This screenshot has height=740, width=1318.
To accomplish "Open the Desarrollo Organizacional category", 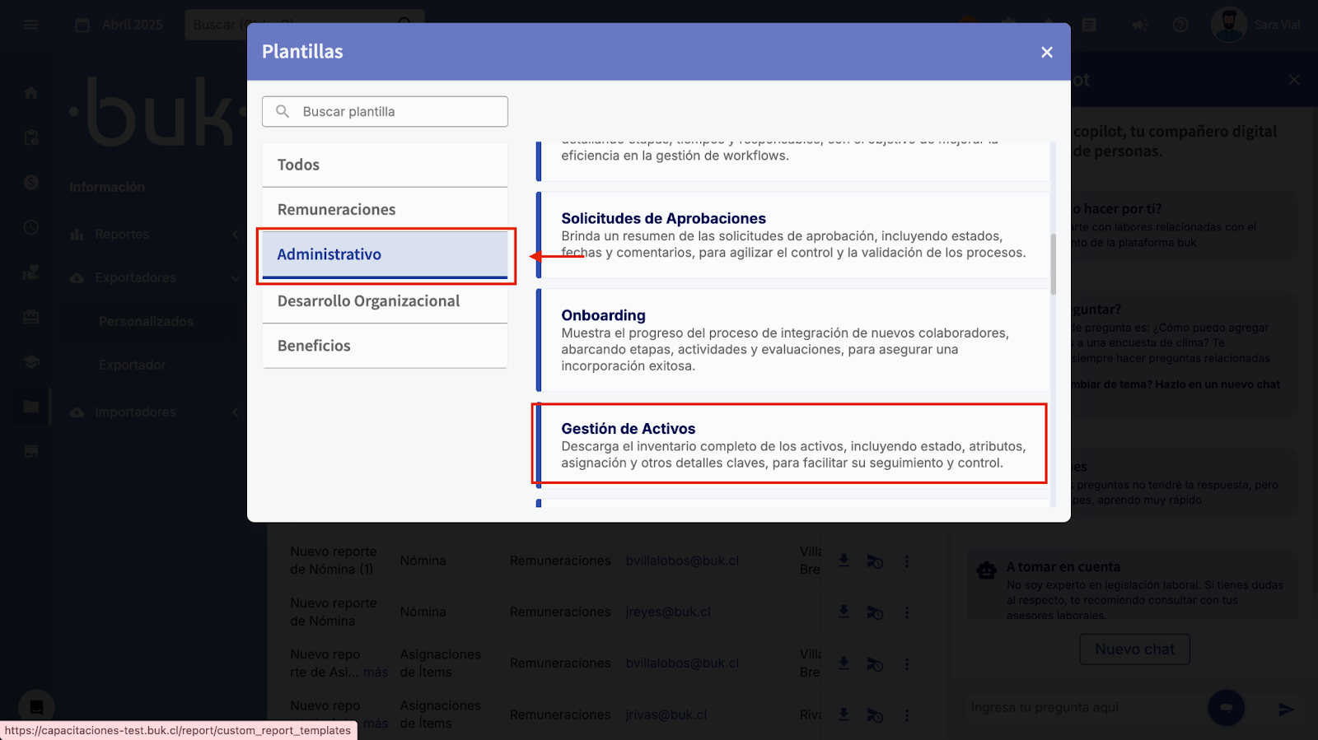I will click(385, 301).
